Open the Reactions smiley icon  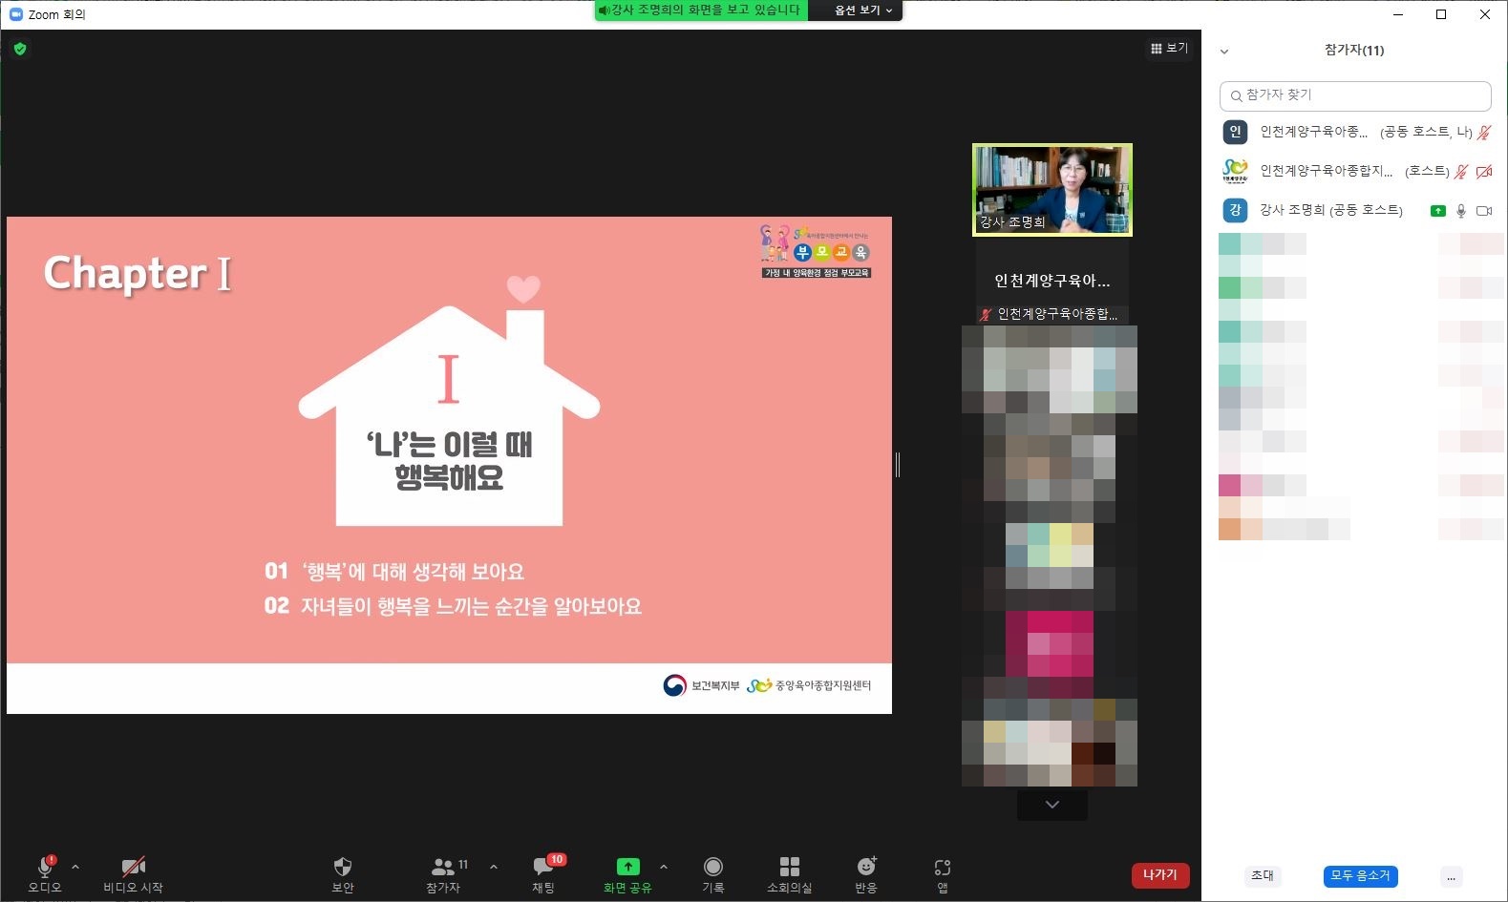[x=866, y=867]
